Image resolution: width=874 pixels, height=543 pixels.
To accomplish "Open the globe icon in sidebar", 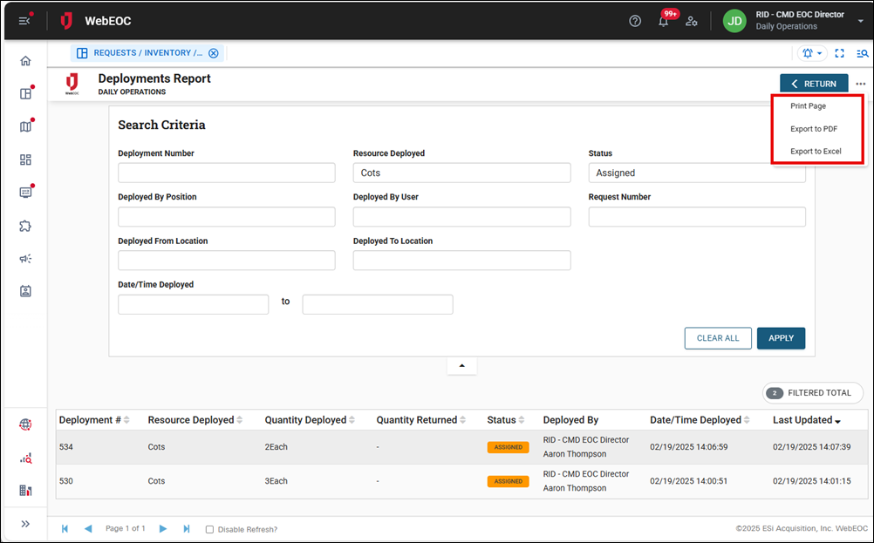I will coord(25,424).
